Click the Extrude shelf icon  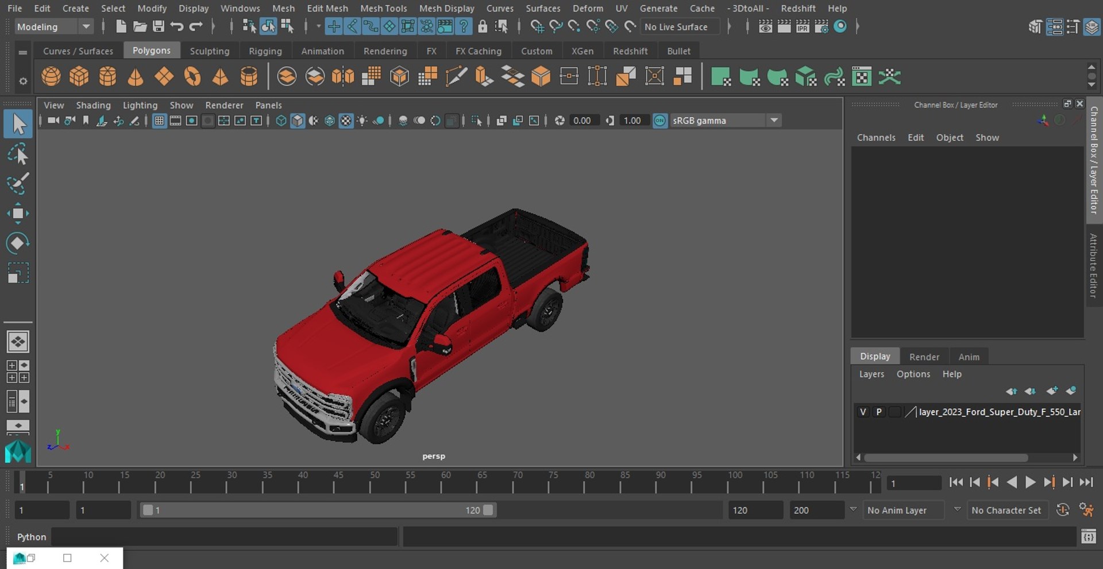coord(484,76)
